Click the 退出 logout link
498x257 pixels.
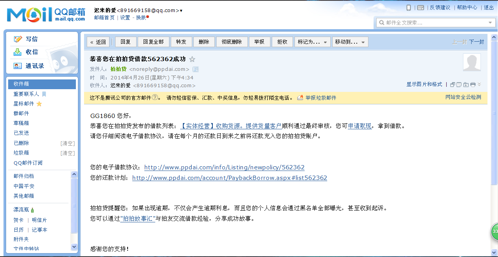coord(489,7)
